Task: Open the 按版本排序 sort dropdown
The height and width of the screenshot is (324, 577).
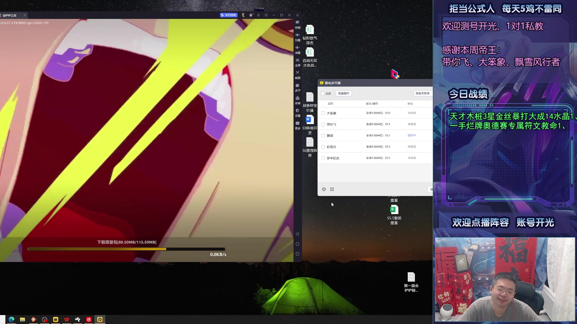Action: click(423, 93)
